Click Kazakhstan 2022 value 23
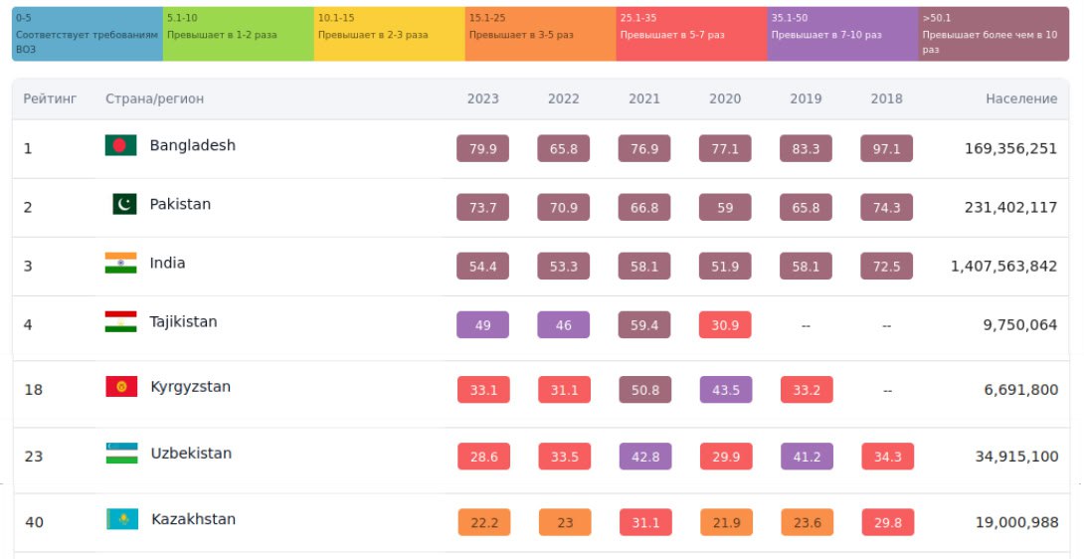This screenshot has width=1084, height=559. [565, 522]
